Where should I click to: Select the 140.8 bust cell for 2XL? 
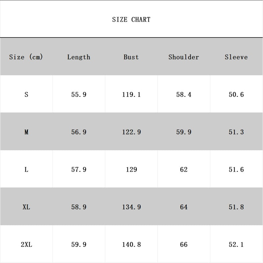131,245
